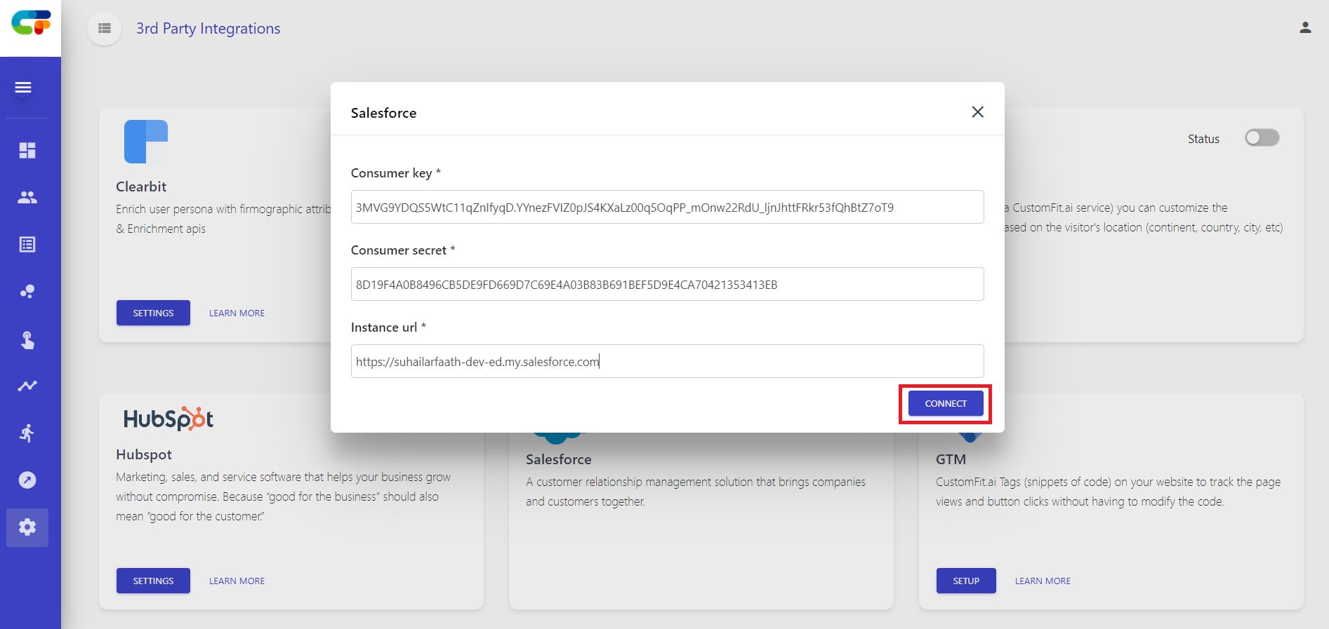Open Clearbit SETTINGS button

pos(153,313)
